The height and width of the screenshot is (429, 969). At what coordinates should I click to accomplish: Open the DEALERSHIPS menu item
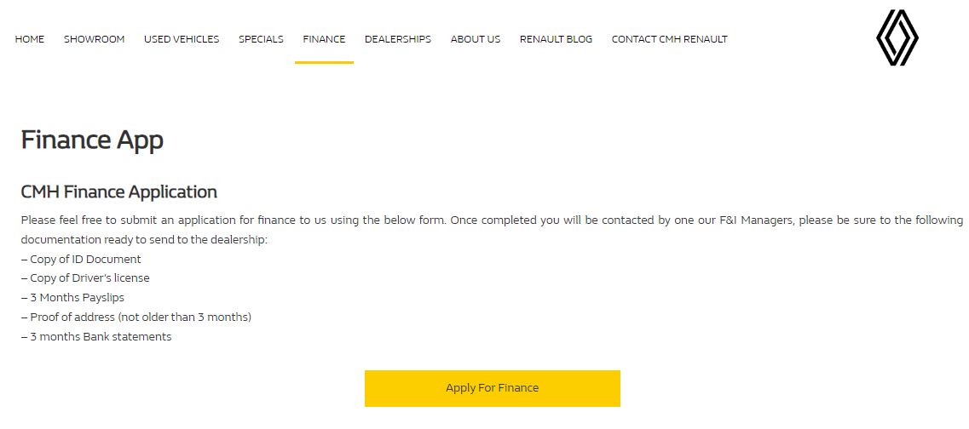[x=398, y=39]
